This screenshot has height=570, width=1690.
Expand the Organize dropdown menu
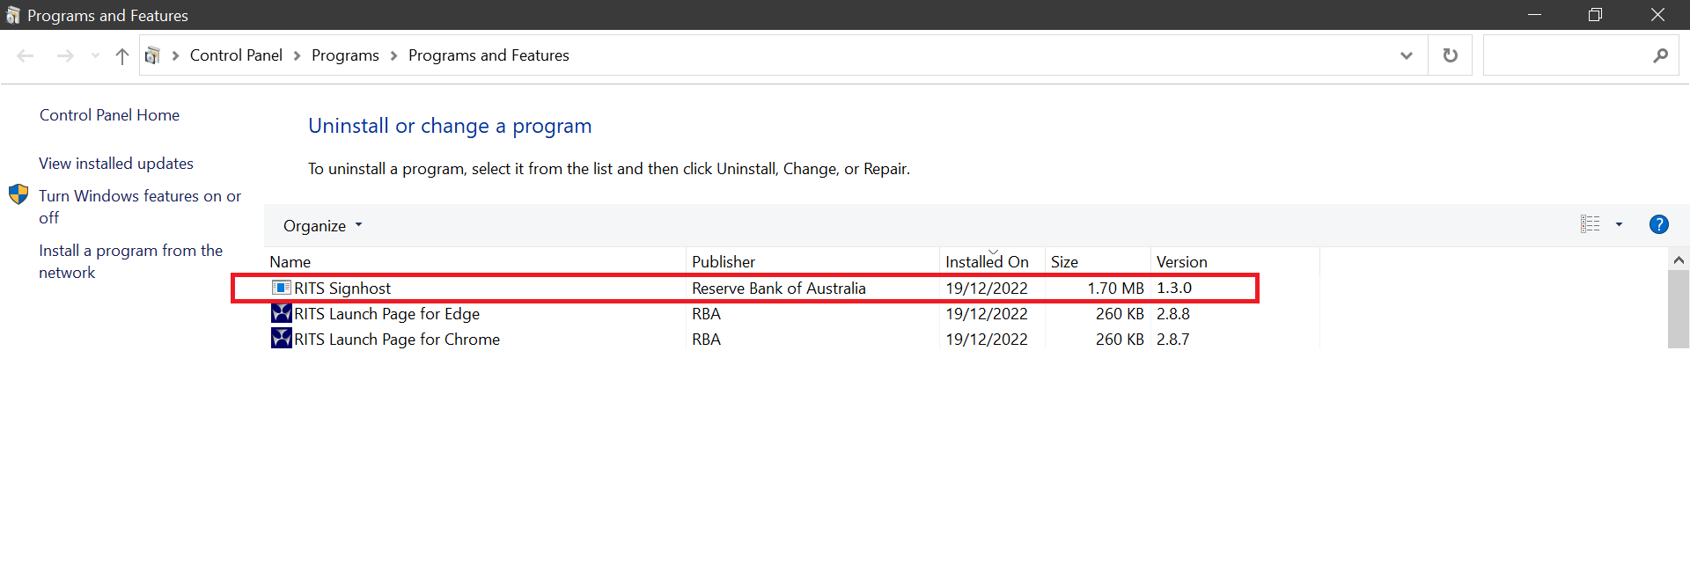click(322, 226)
